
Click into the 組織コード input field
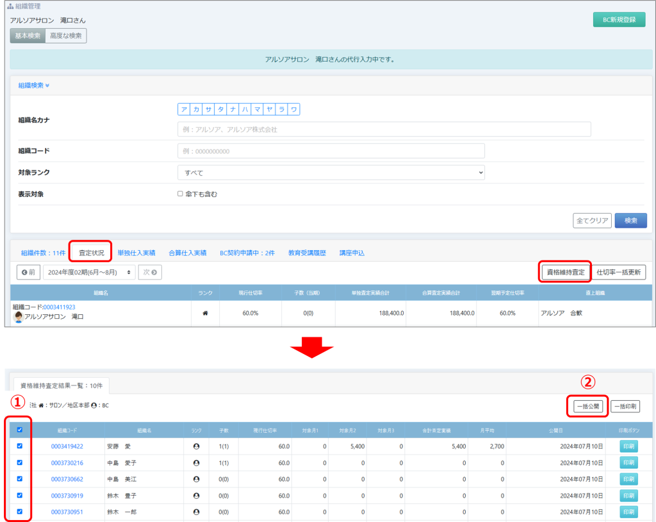tap(331, 151)
